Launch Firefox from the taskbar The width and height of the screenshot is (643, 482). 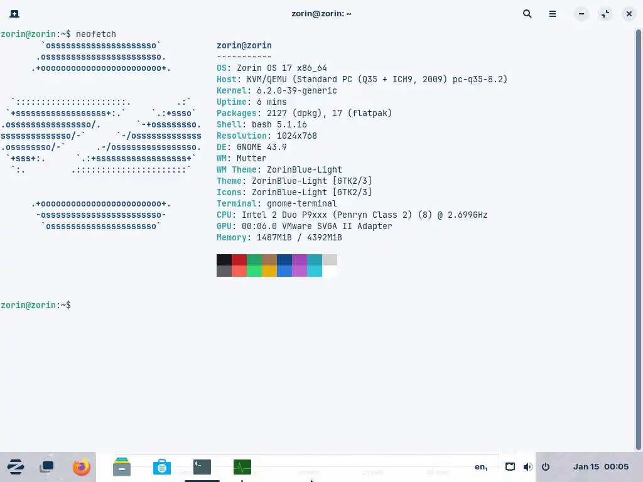[x=81, y=467]
